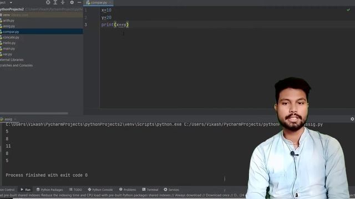The height and width of the screenshot is (199, 355).
Task: Click the Select Opened File target icon
Action: click(x=48, y=2)
